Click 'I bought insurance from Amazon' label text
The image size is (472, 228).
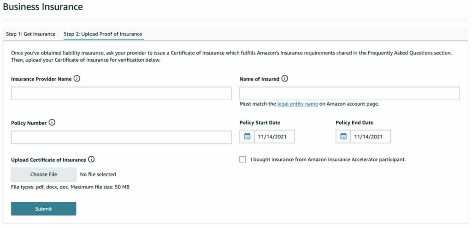click(328, 160)
